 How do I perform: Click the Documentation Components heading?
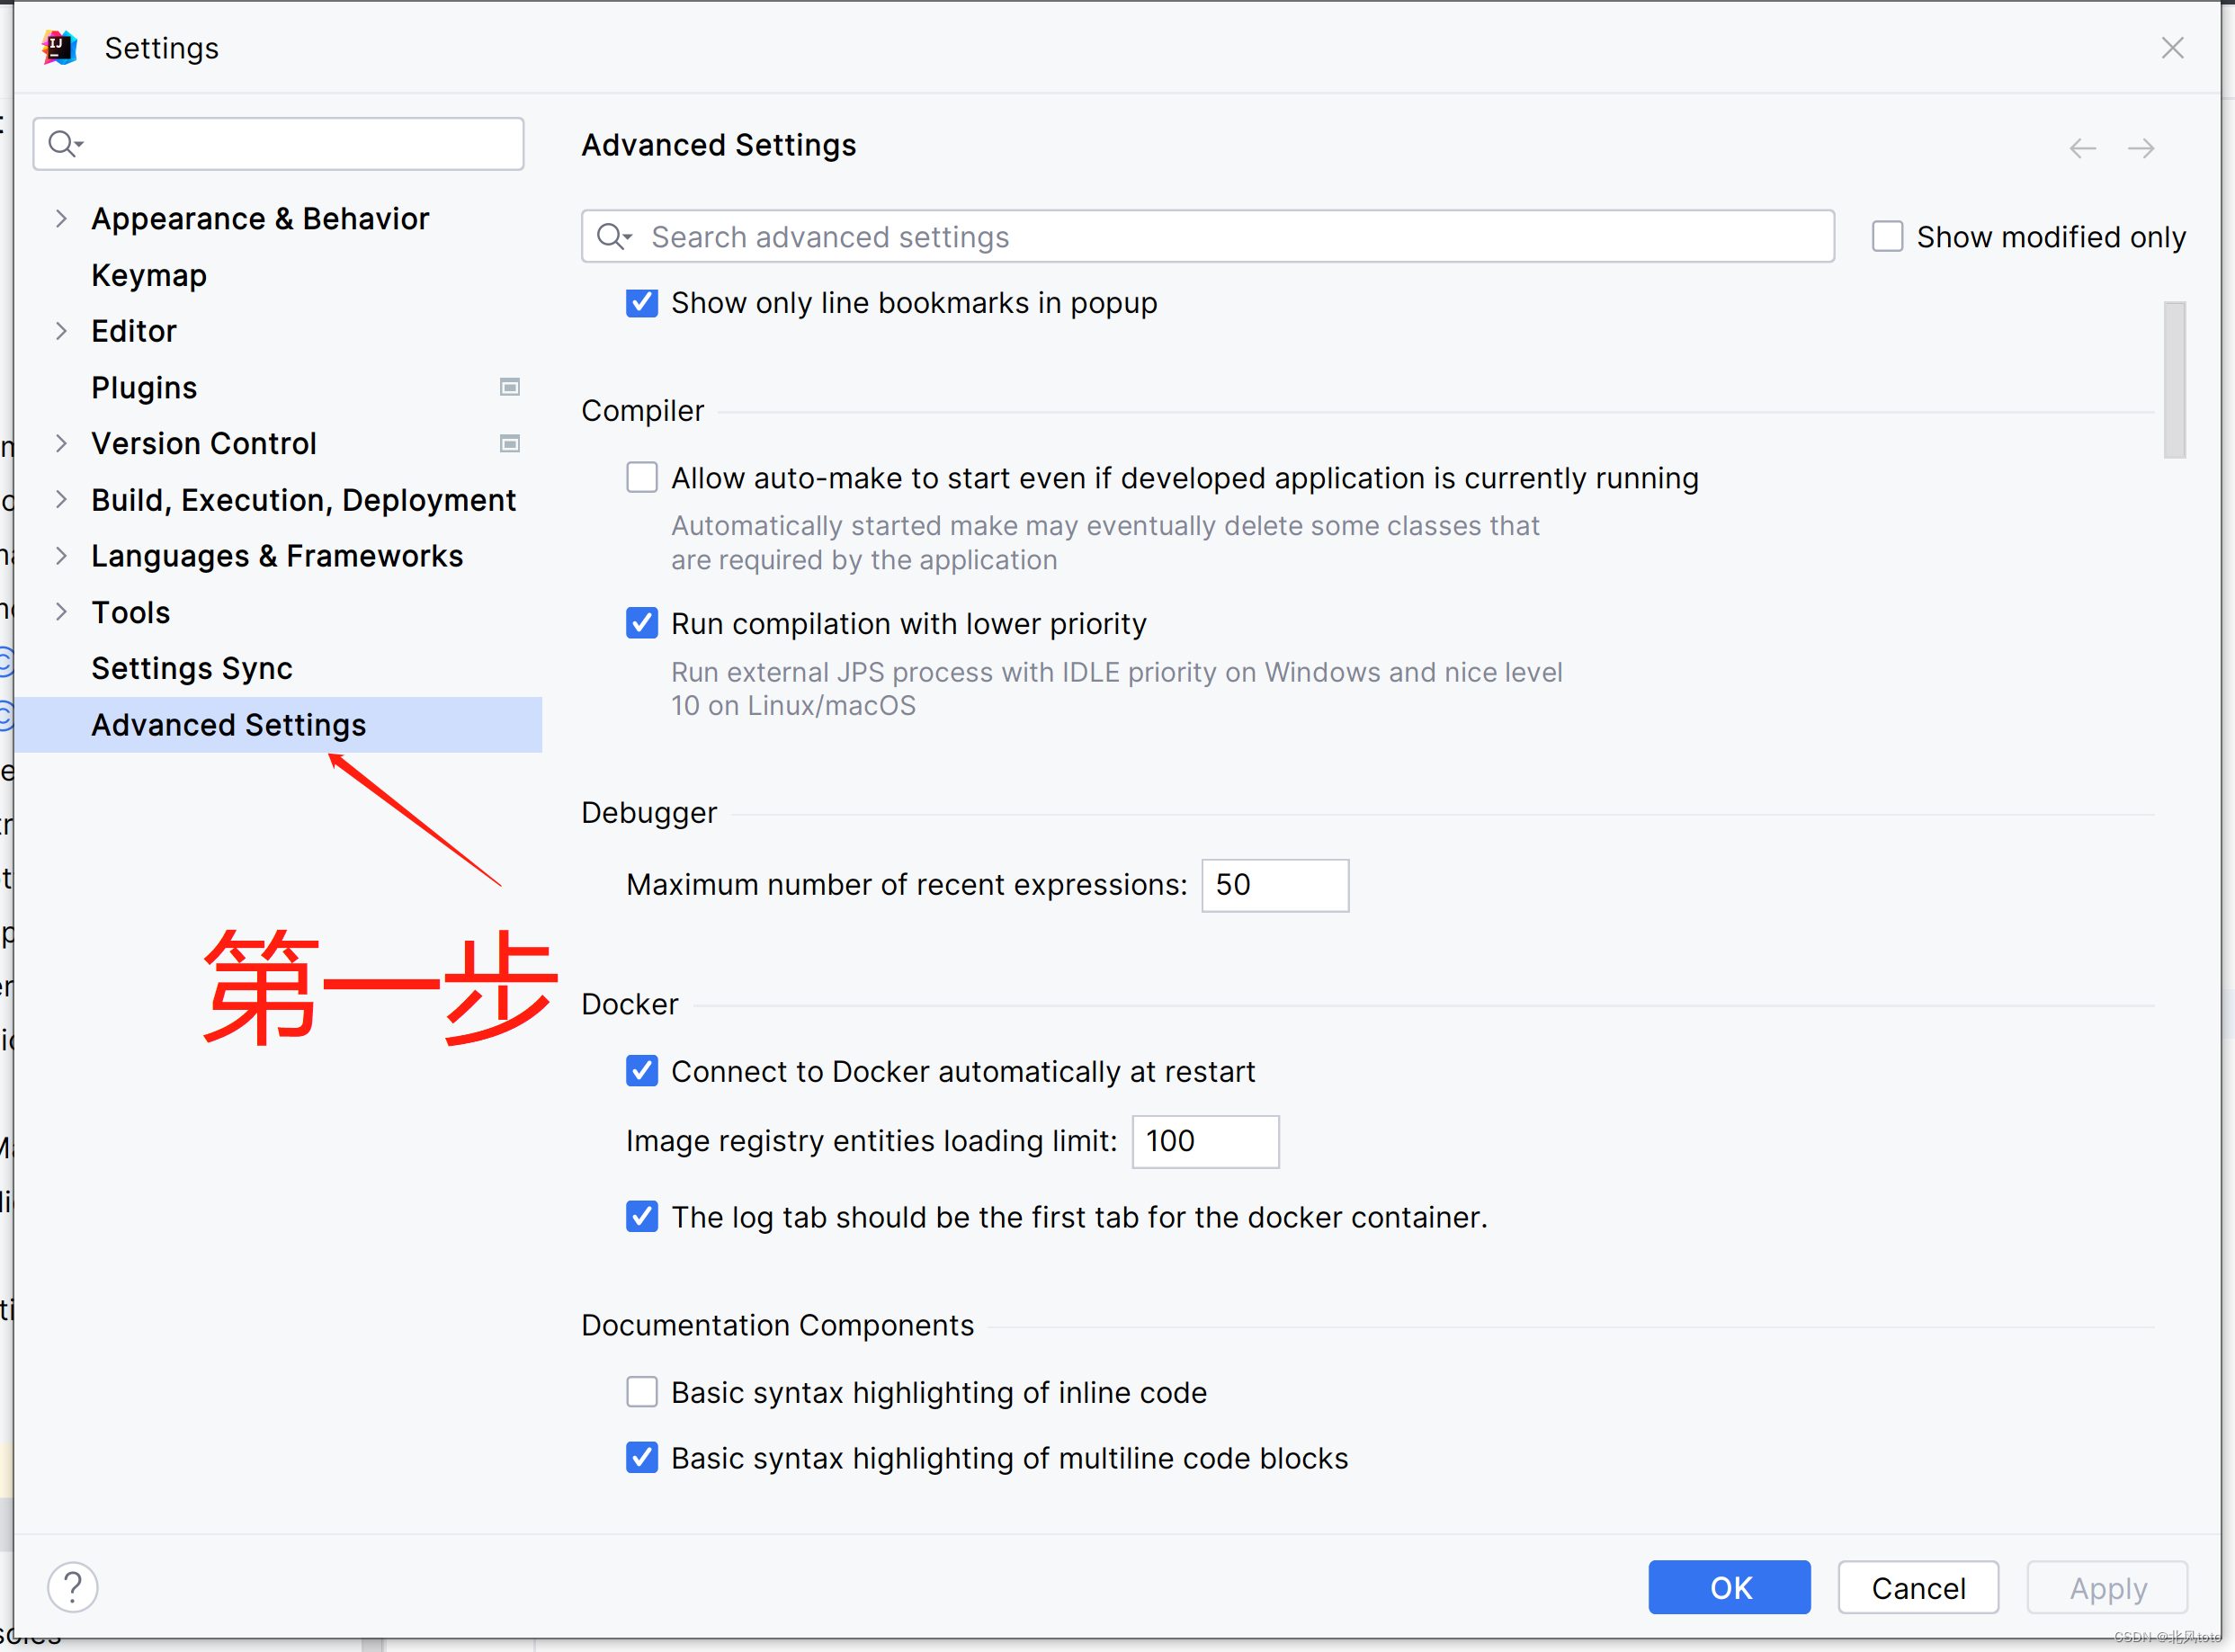(777, 1325)
